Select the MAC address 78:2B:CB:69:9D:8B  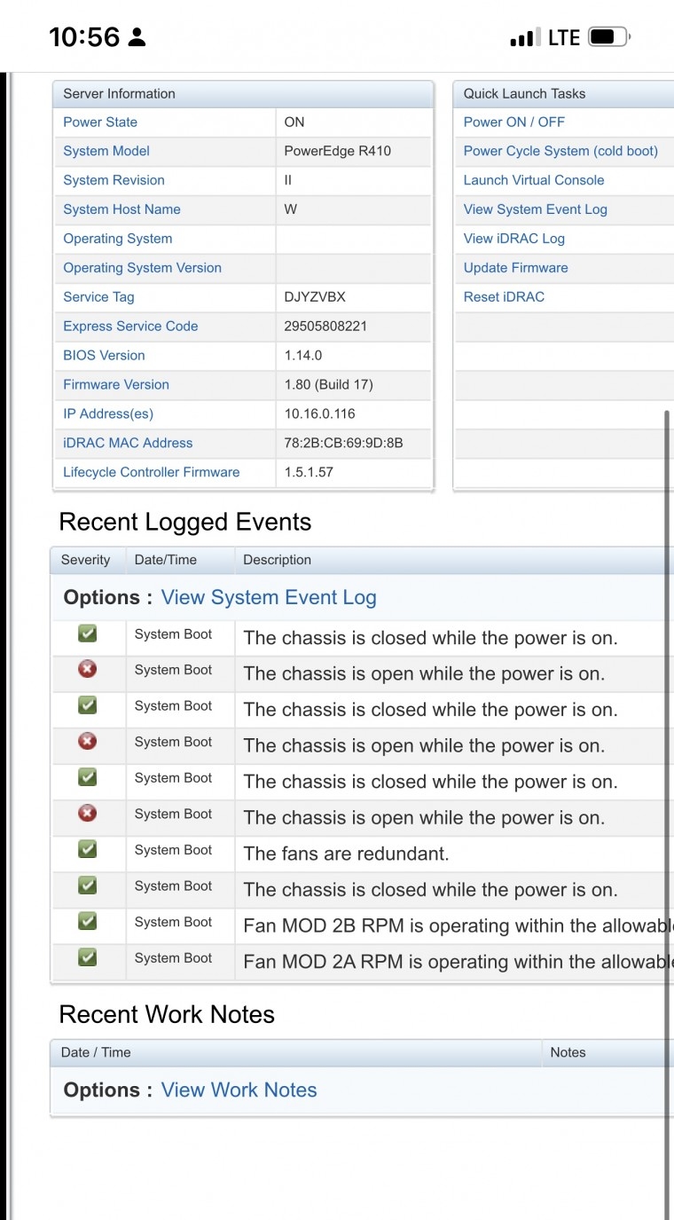pos(344,443)
